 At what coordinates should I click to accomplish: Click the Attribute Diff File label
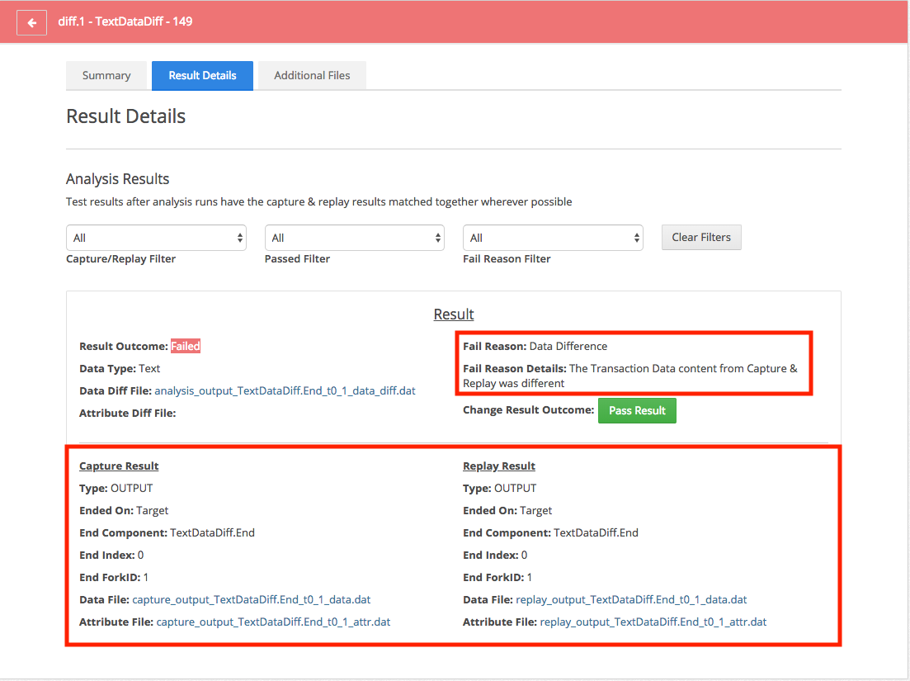(128, 414)
